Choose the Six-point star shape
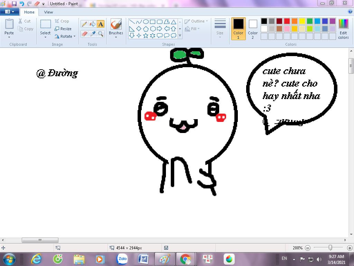354x266 pixels. point(152,36)
